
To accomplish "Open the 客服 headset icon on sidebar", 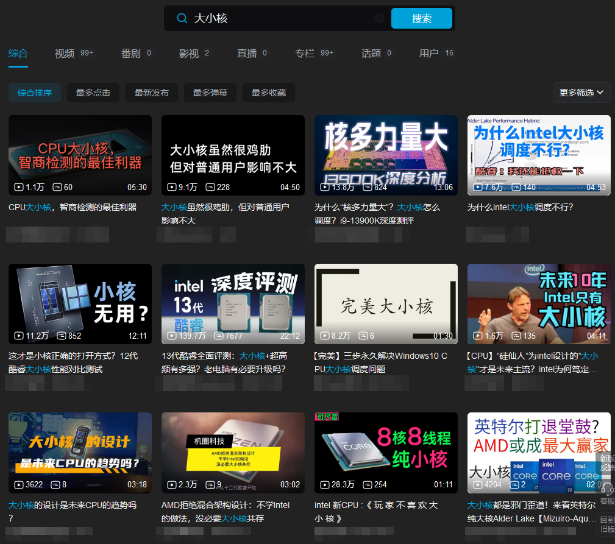I will [608, 490].
